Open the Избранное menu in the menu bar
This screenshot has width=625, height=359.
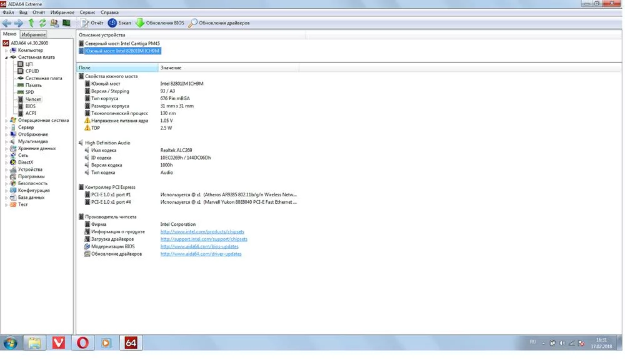click(x=62, y=13)
